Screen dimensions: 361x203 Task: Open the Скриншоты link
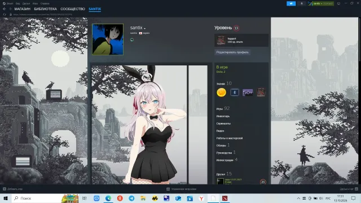(x=223, y=123)
